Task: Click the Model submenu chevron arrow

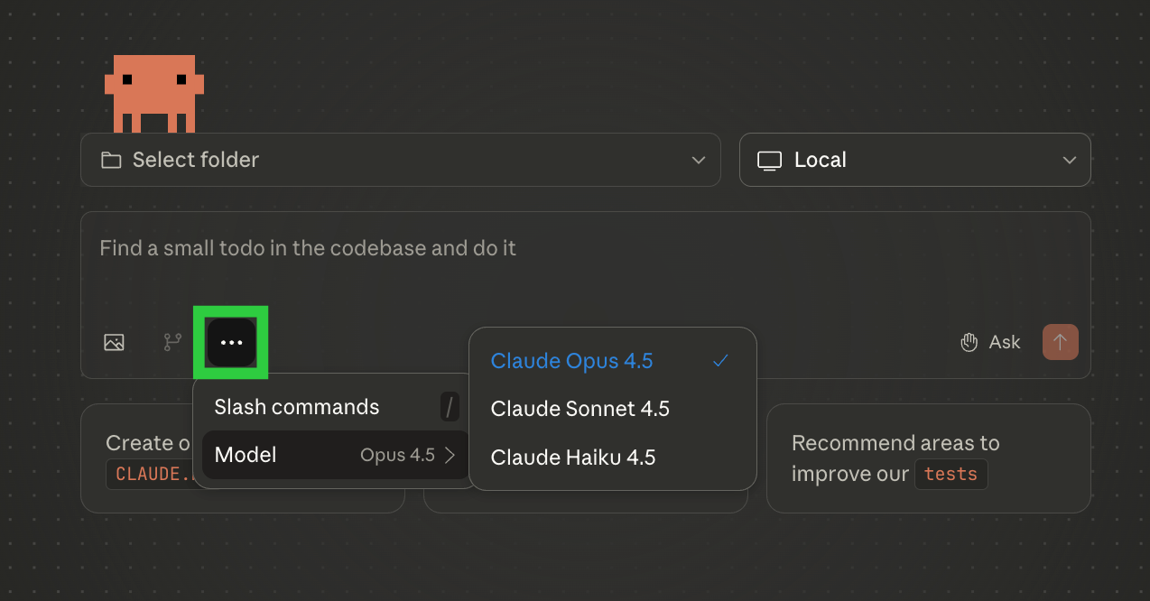Action: (x=450, y=455)
